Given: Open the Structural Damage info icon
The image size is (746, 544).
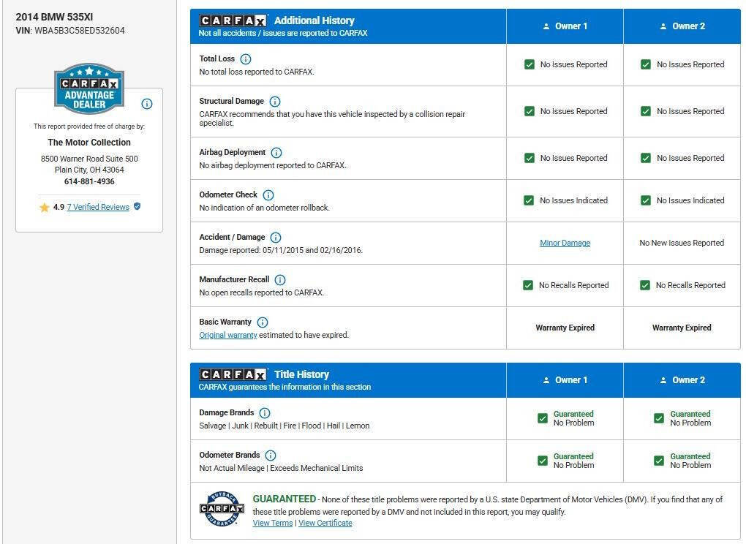Looking at the screenshot, I should pyautogui.click(x=275, y=102).
